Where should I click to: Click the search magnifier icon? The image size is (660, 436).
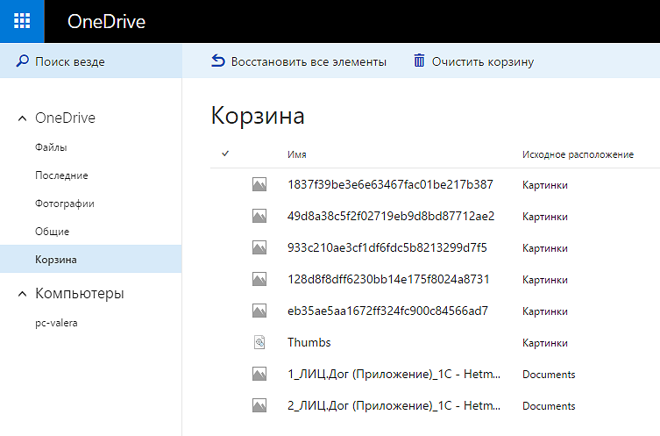click(22, 61)
